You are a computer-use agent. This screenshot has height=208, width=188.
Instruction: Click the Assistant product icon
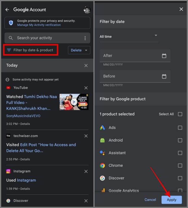tap(102, 153)
